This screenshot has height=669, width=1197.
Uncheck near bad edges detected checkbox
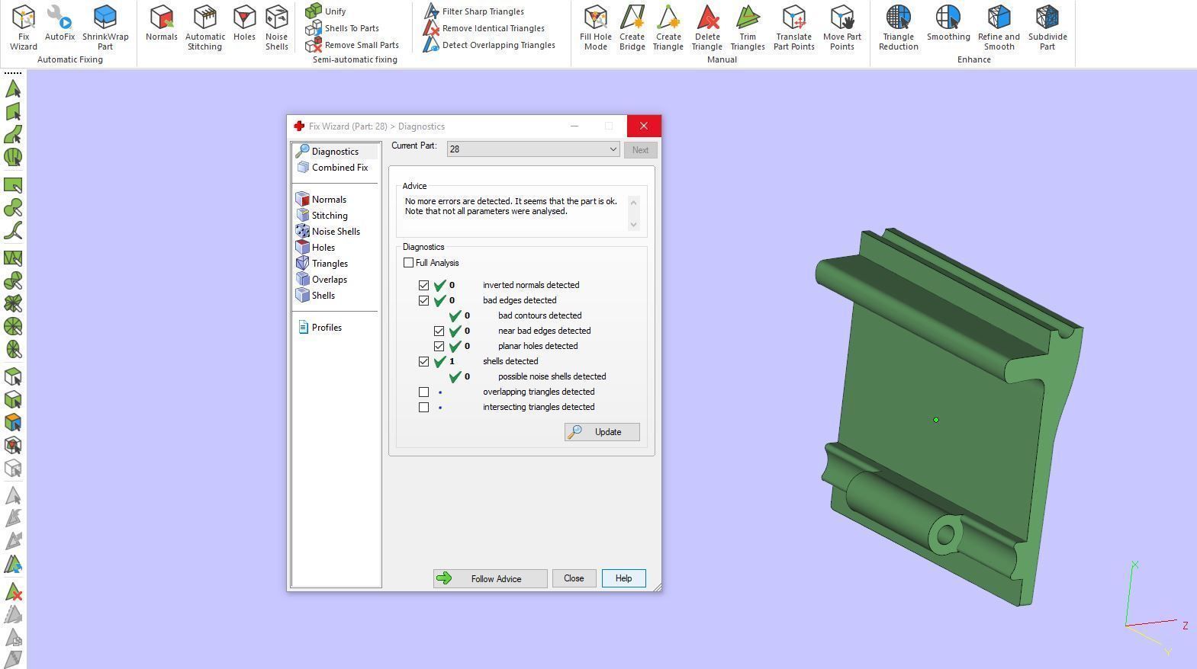pos(439,331)
